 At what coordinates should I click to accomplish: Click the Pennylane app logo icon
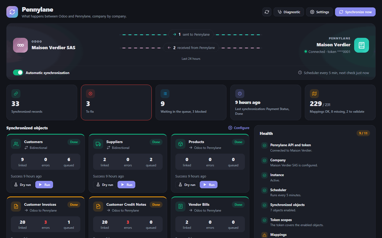click(x=12, y=12)
